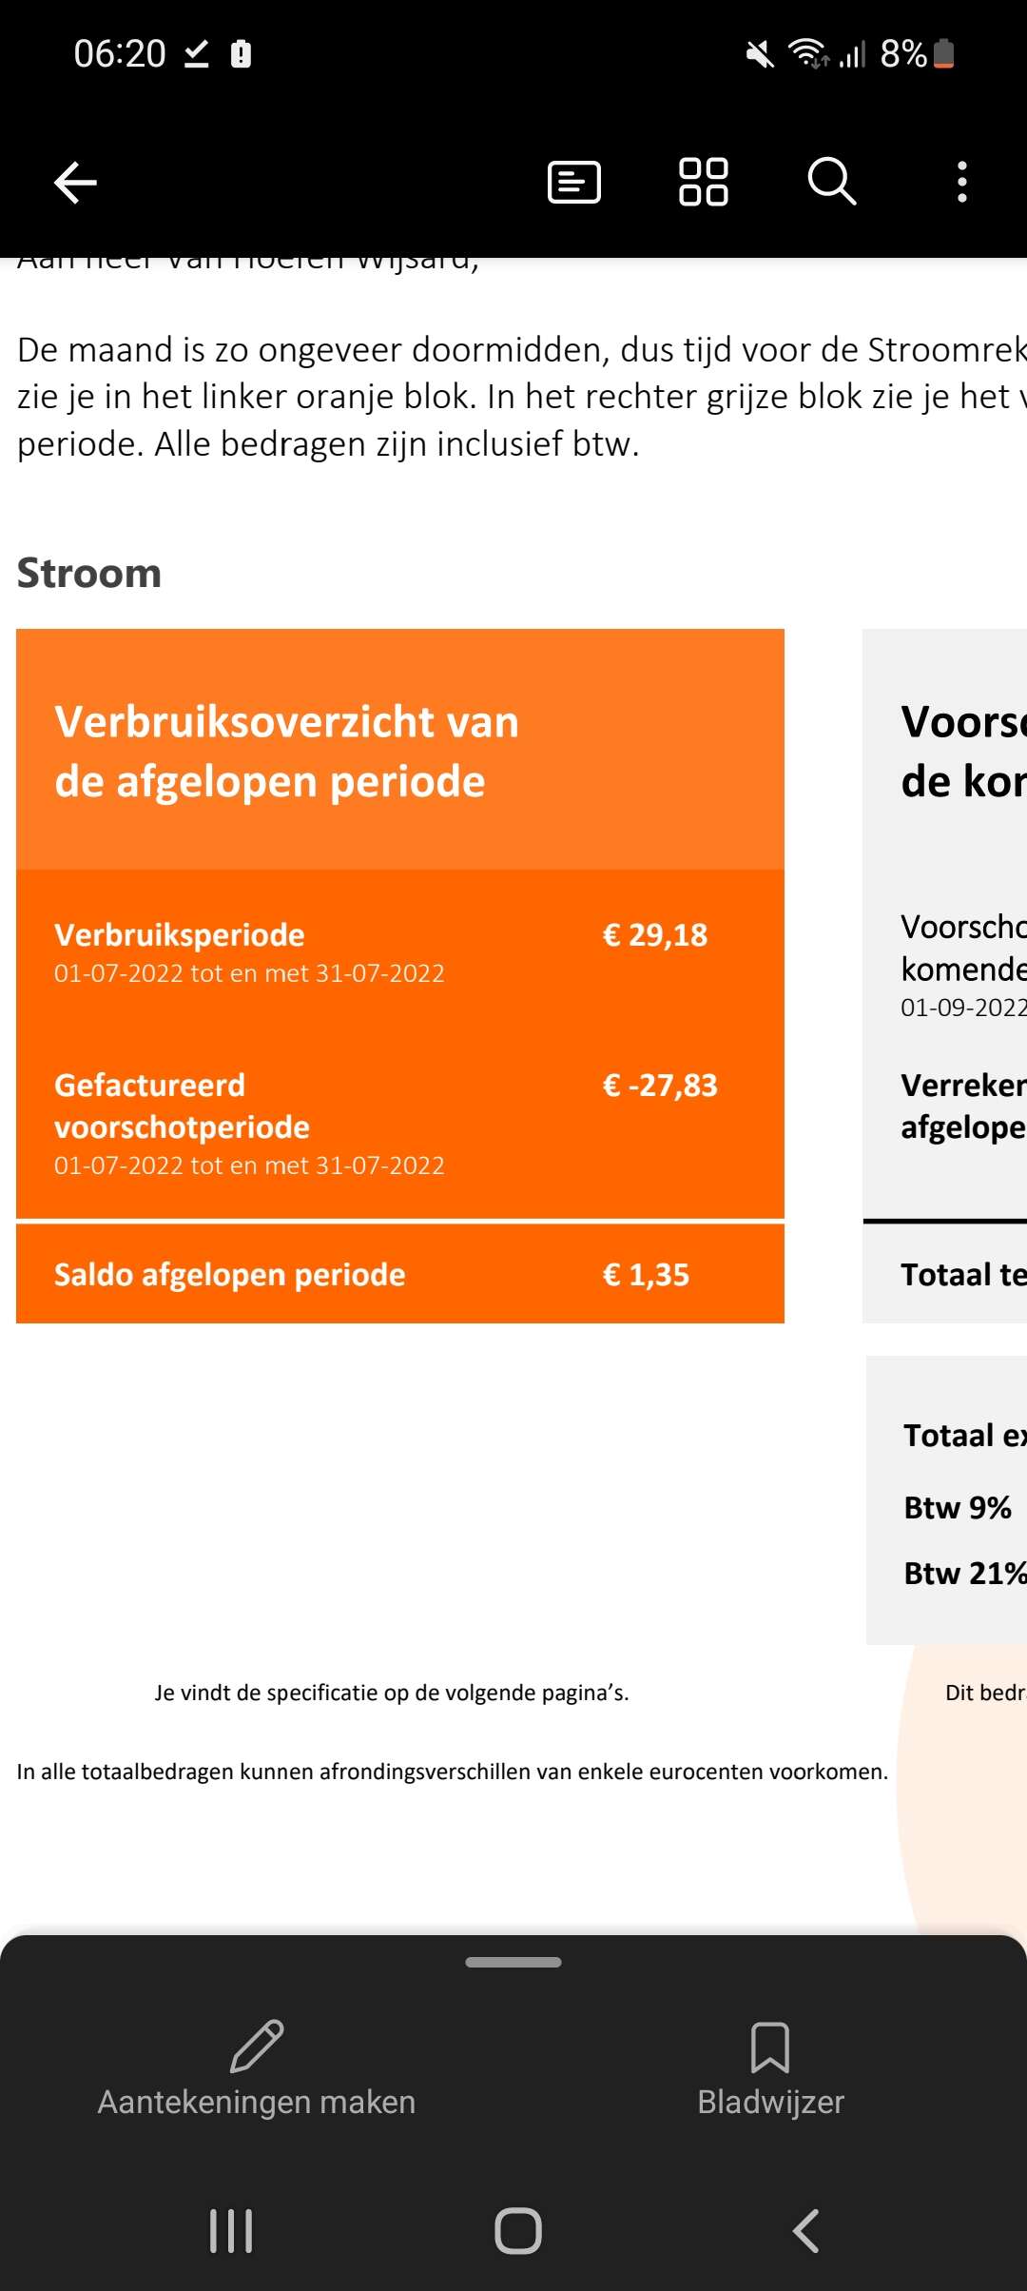Image resolution: width=1027 pixels, height=2291 pixels.
Task: Open the three-dot more options menu
Action: pos(962,182)
